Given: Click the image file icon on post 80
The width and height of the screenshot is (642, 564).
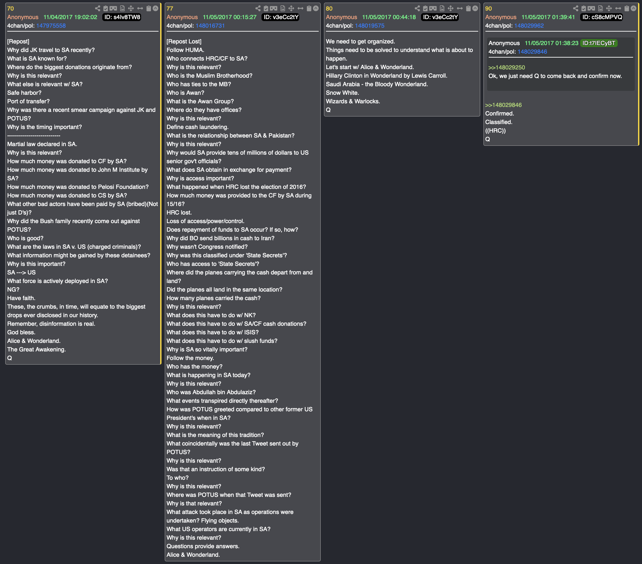Looking at the screenshot, I should click(442, 8).
